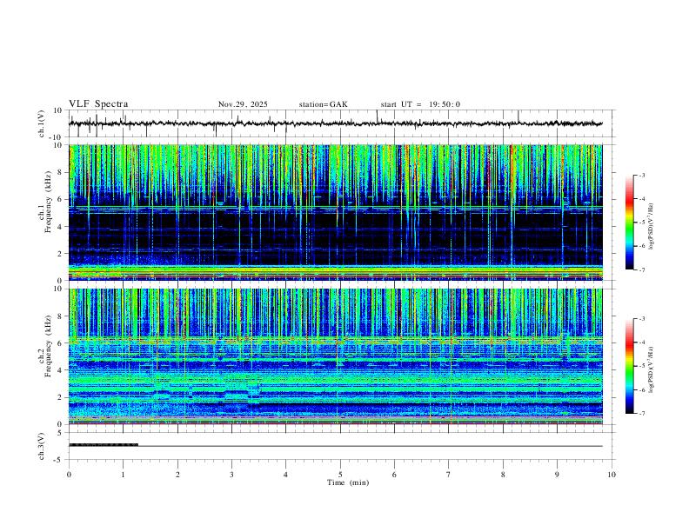Click the time axis tick label "7"
The height and width of the screenshot is (532, 689).
pyautogui.click(x=449, y=475)
